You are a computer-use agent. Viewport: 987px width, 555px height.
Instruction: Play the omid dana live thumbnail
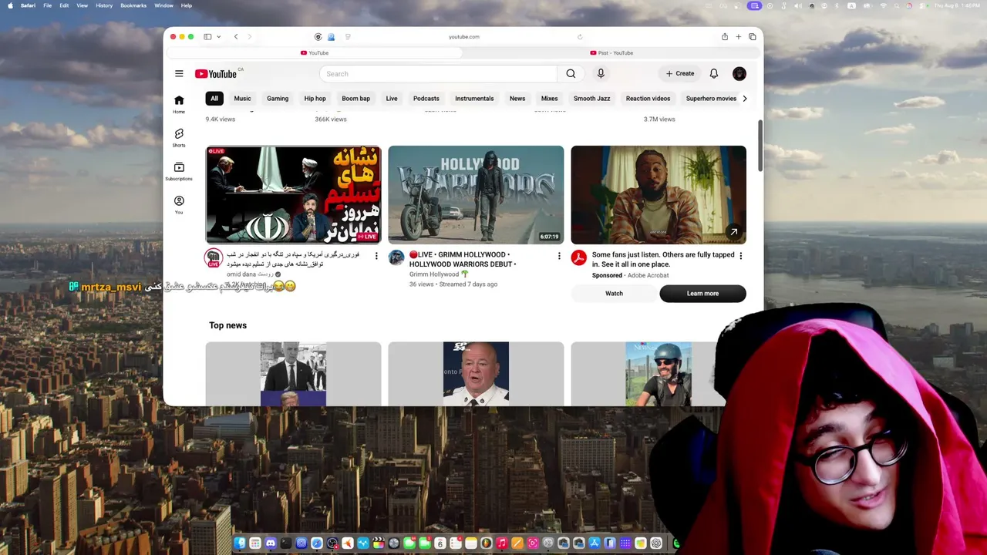[293, 195]
